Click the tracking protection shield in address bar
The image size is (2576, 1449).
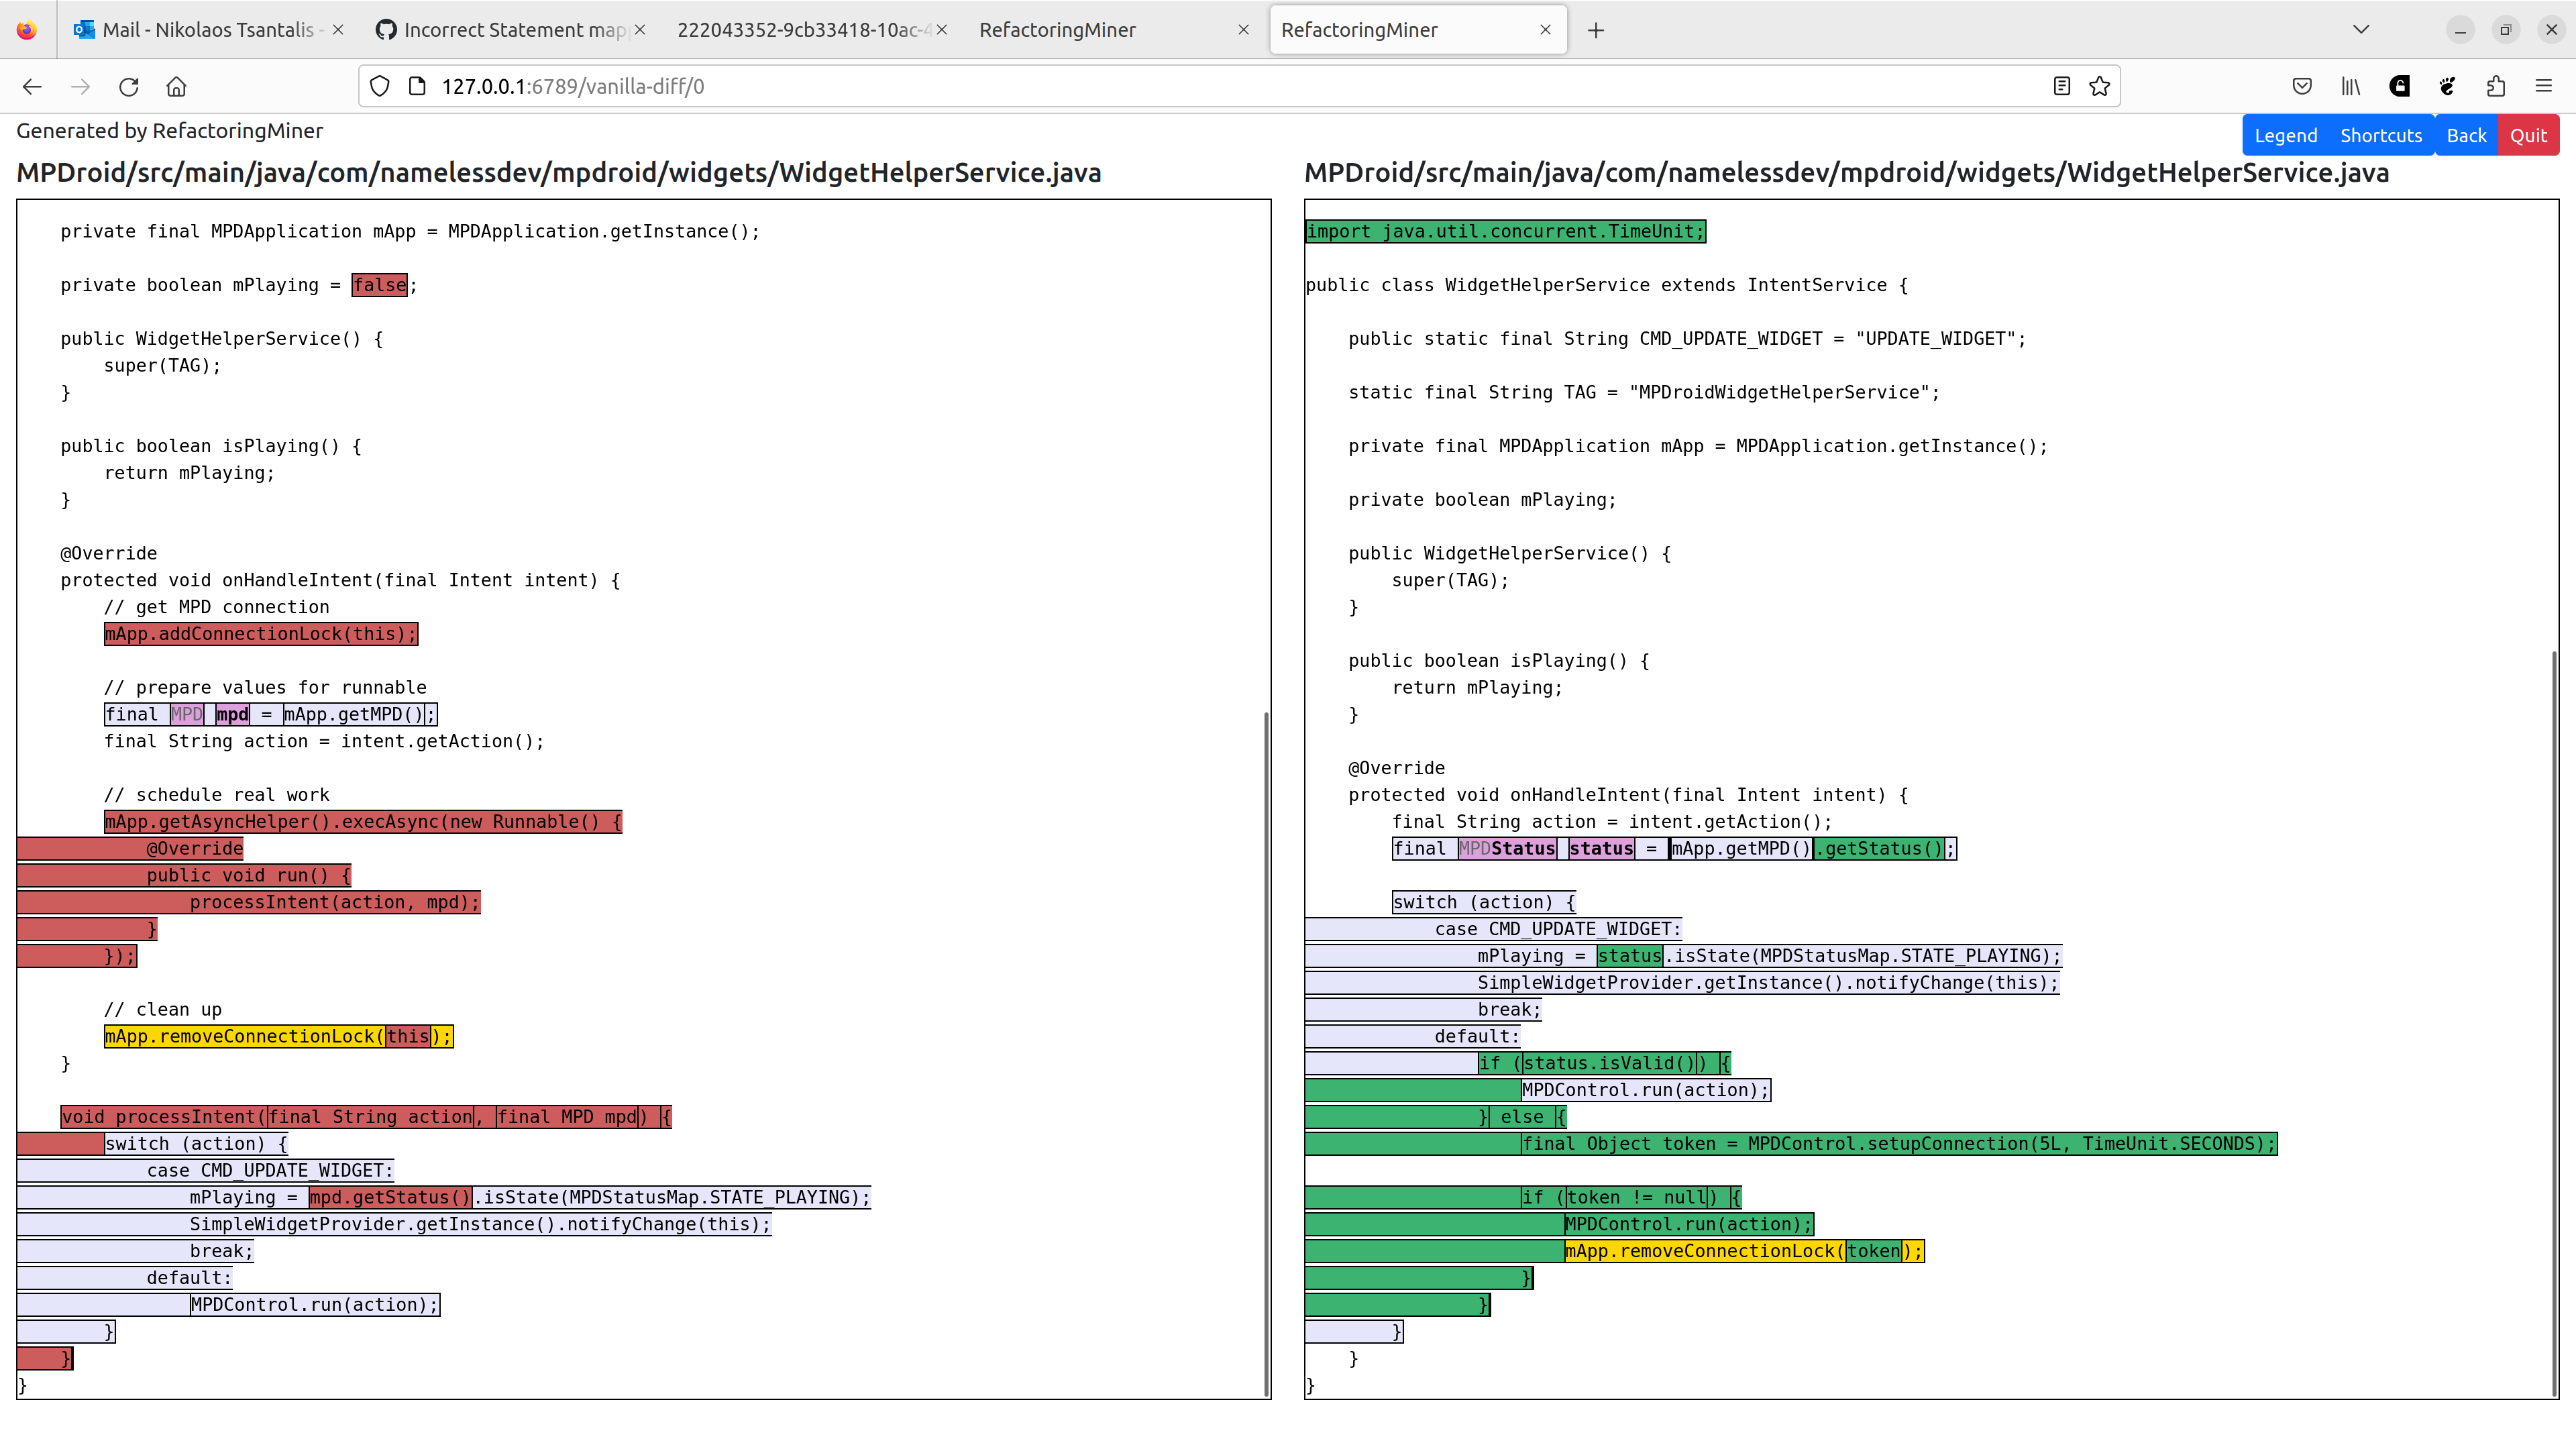coord(379,86)
